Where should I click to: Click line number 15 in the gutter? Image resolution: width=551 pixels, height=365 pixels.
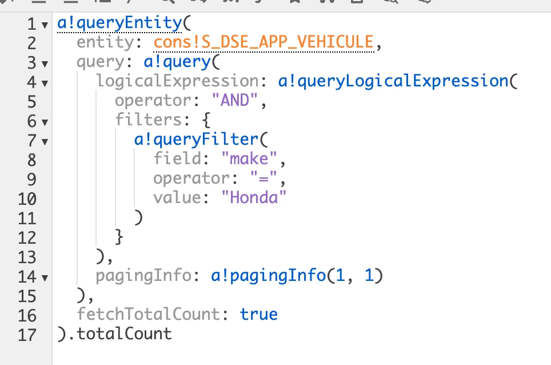tap(27, 296)
